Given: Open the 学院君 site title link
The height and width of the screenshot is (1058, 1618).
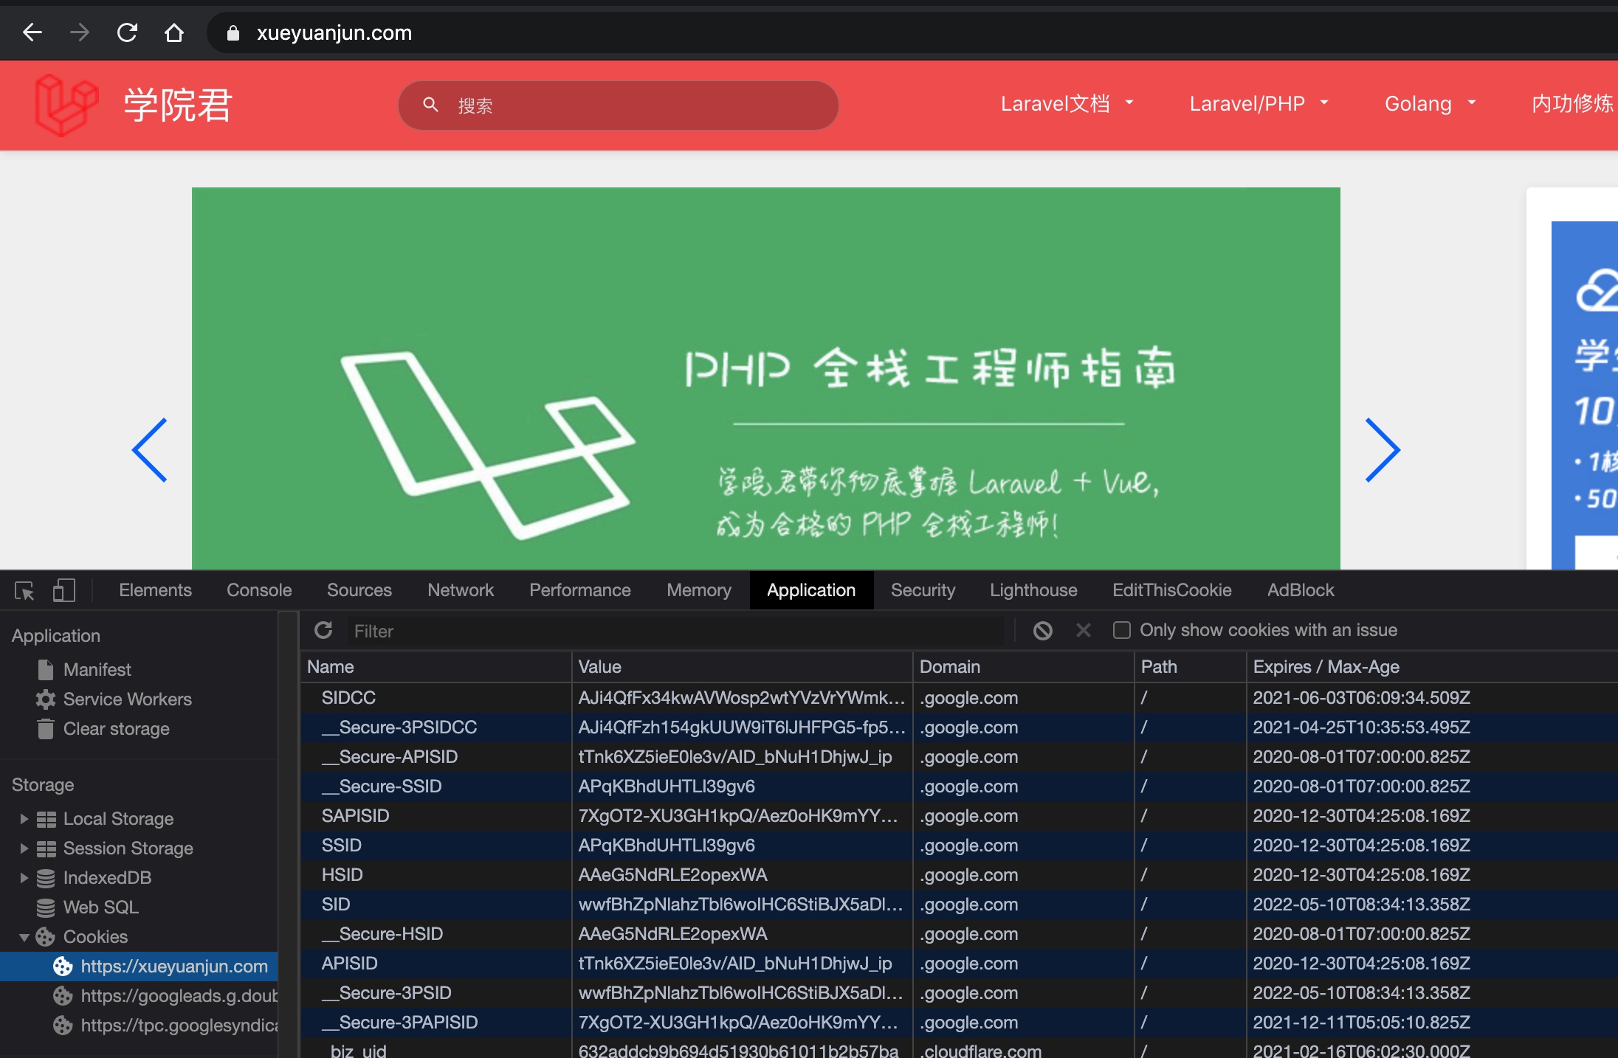Looking at the screenshot, I should [x=178, y=105].
